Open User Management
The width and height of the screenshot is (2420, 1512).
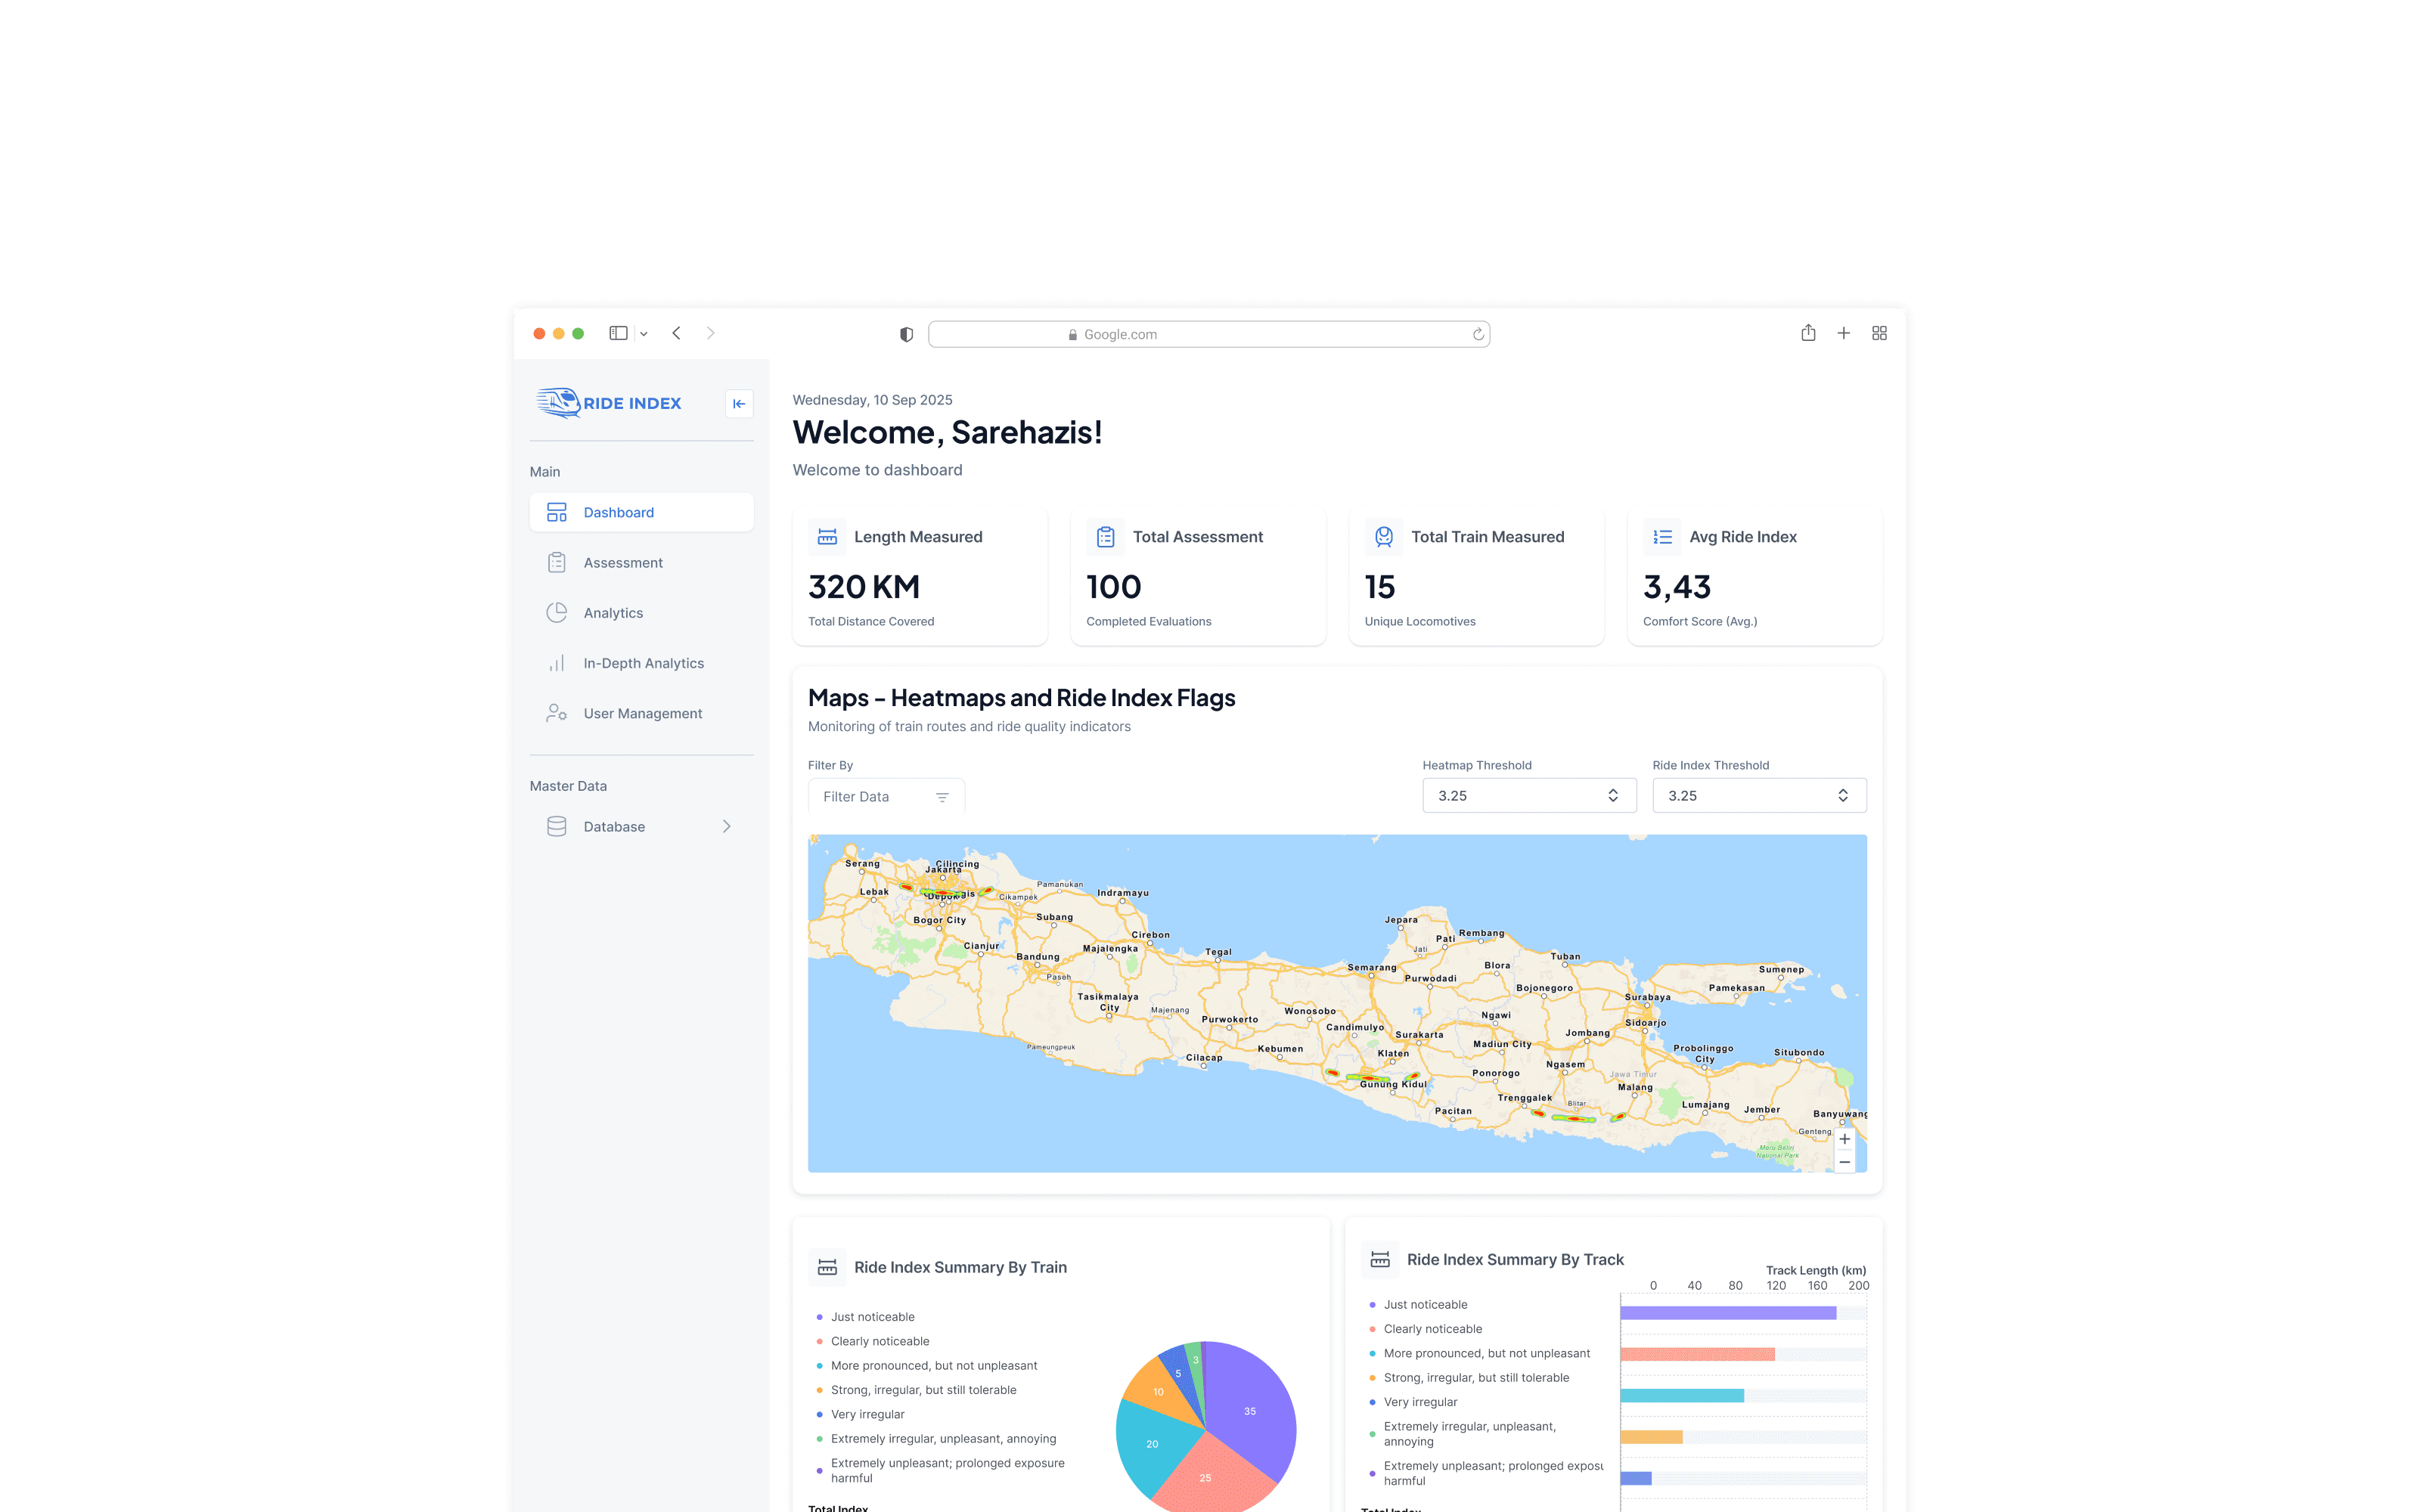click(641, 713)
